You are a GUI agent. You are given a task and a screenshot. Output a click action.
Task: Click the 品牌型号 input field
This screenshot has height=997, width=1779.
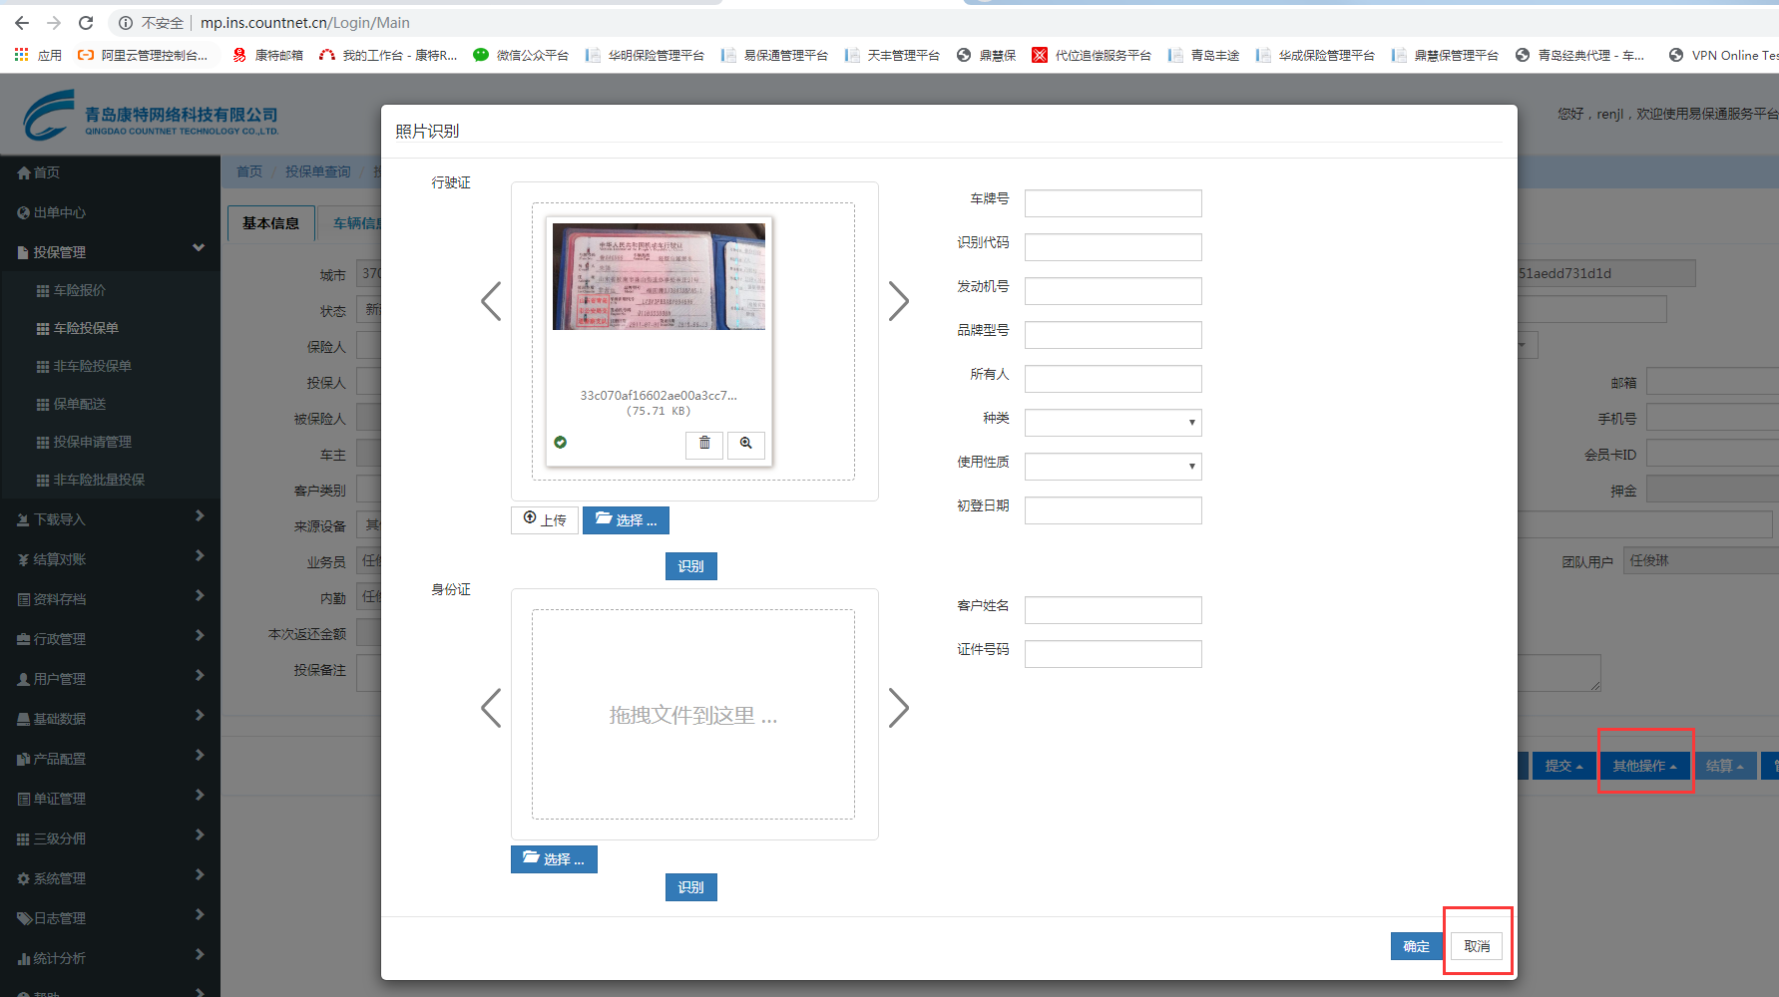click(1112, 335)
